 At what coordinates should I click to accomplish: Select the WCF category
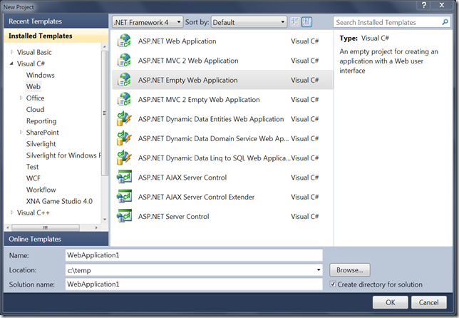pyautogui.click(x=33, y=178)
